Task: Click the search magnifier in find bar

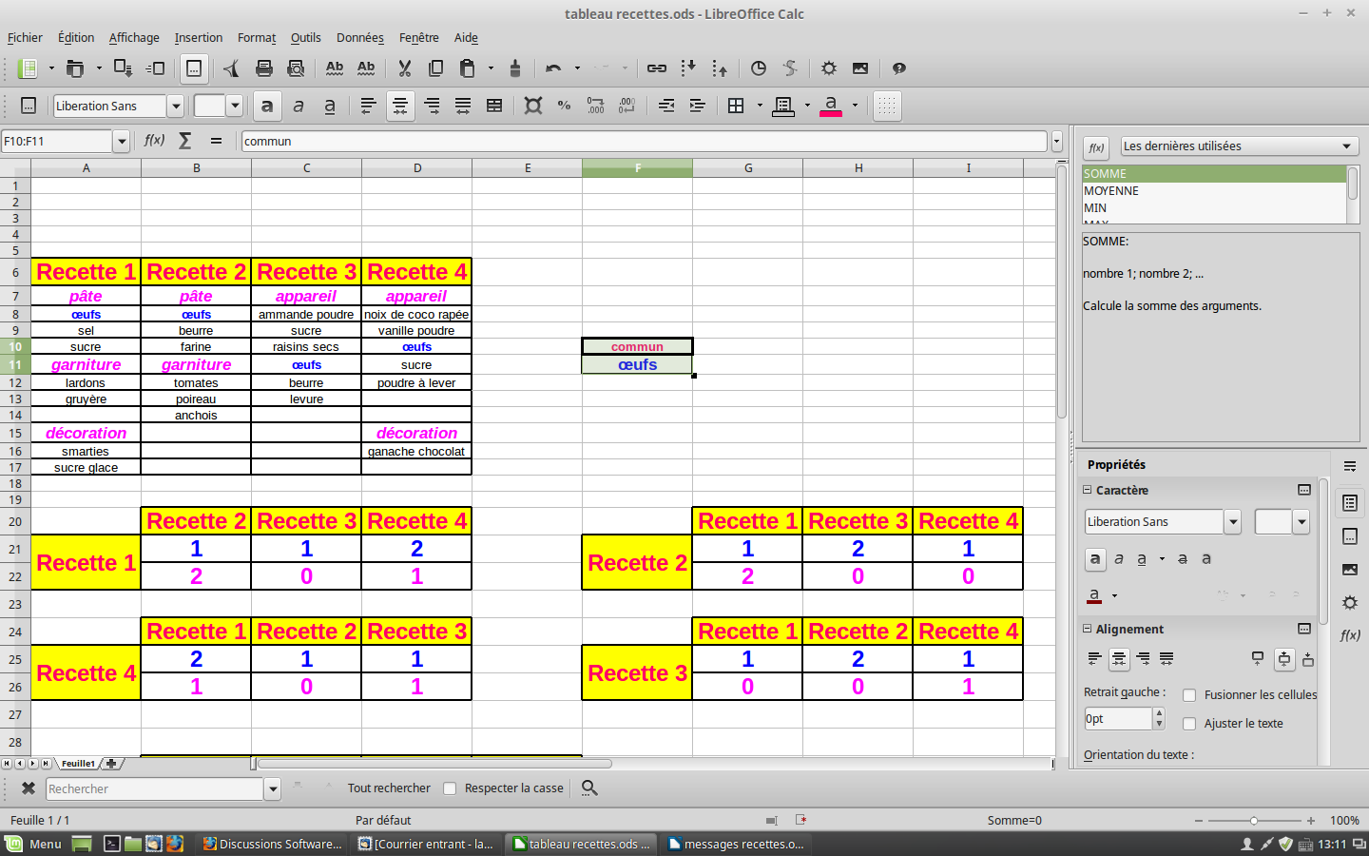Action: tap(589, 788)
